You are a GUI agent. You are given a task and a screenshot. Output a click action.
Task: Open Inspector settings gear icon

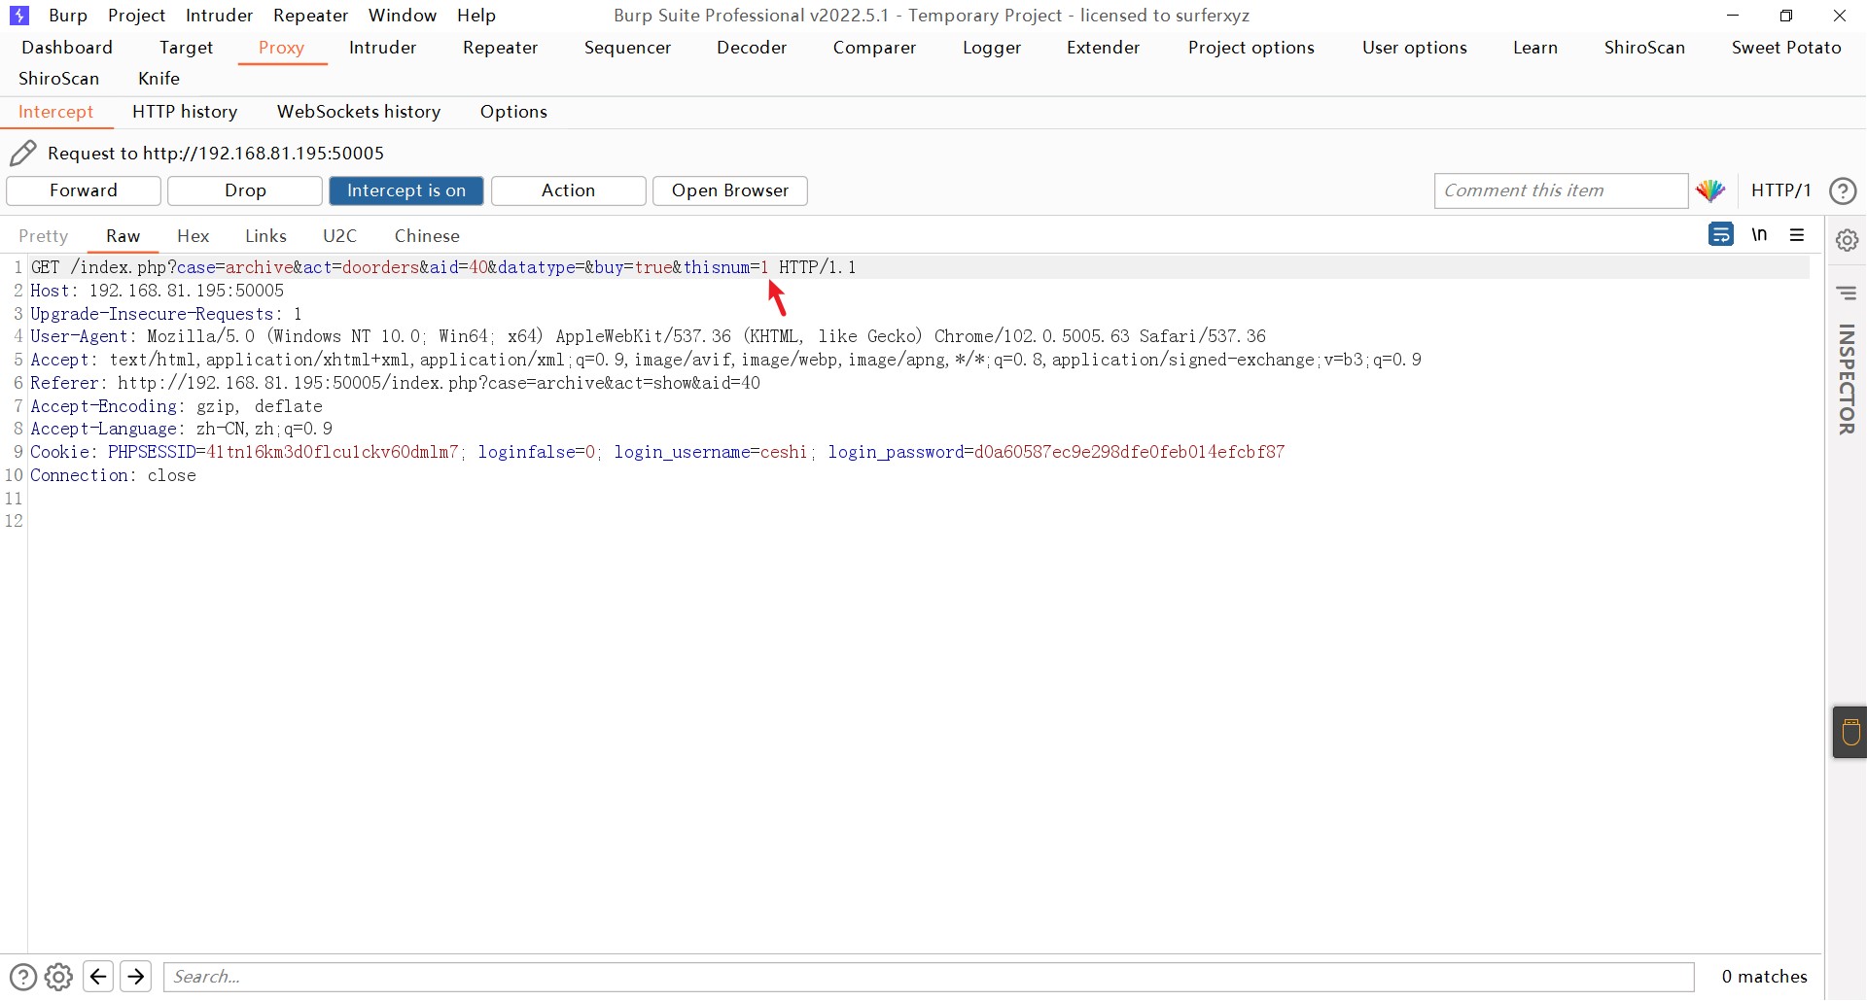1848,240
